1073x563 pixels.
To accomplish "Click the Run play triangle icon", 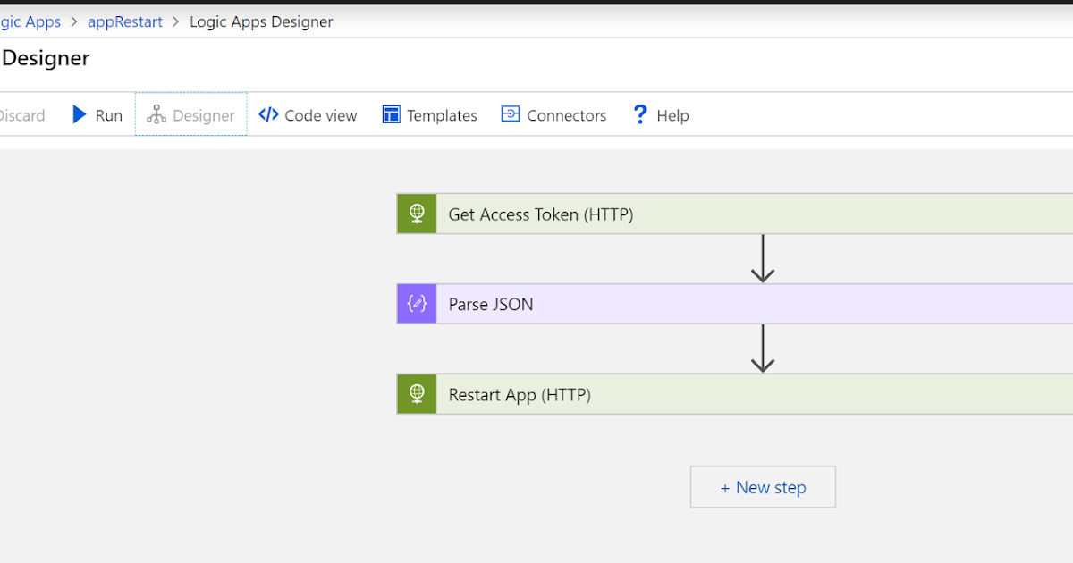I will tap(80, 114).
